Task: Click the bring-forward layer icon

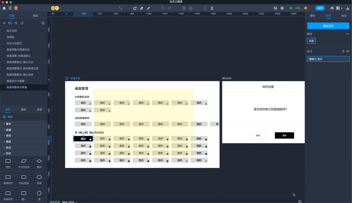Action: [205, 8]
